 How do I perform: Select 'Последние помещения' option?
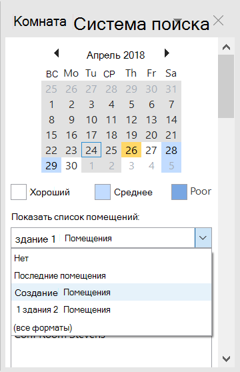coord(111,275)
